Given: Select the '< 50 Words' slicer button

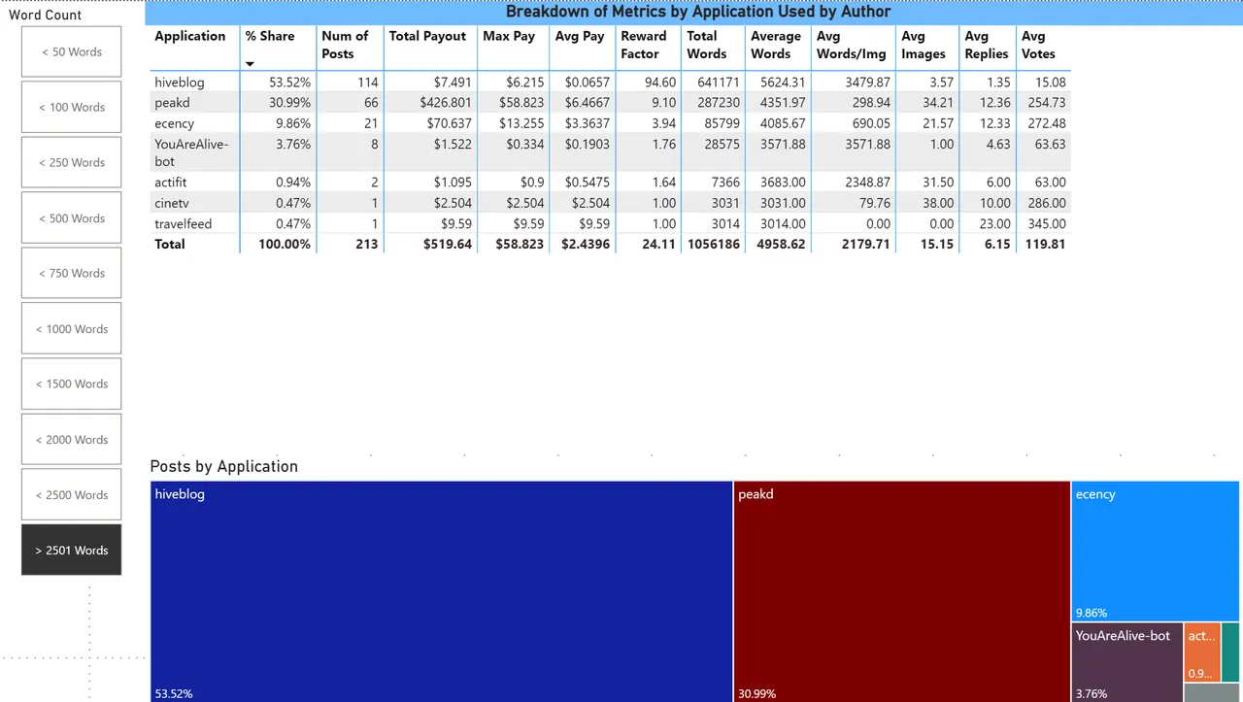Looking at the screenshot, I should [x=72, y=52].
